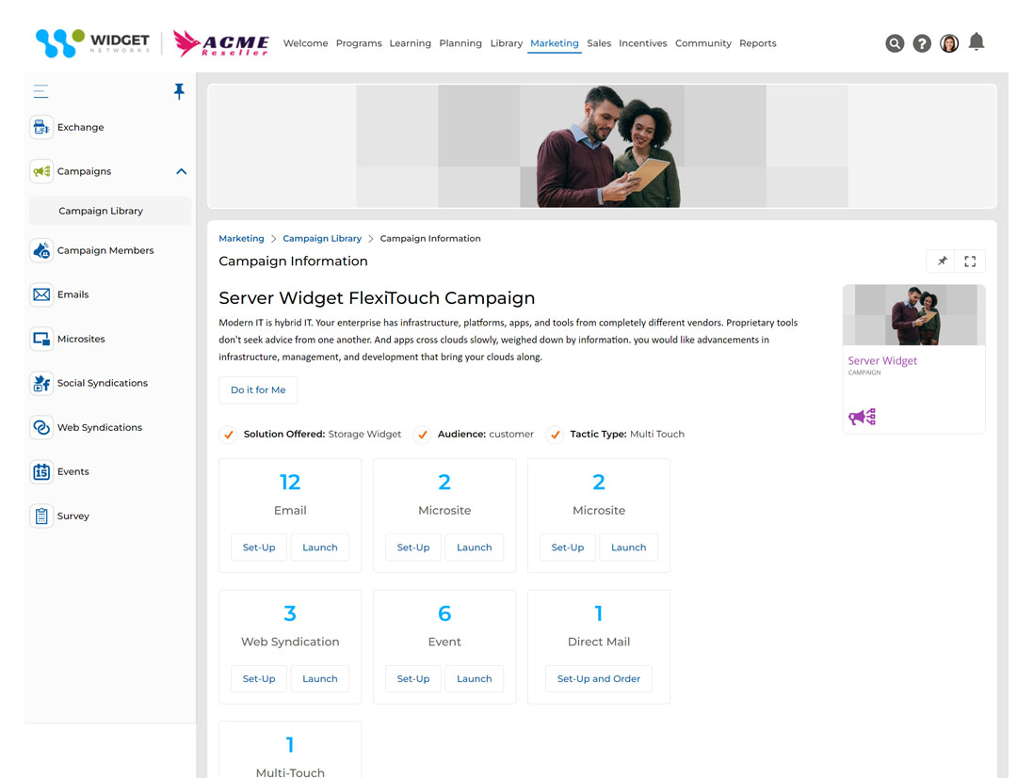Open Events via the calendar icon
Image resolution: width=1033 pixels, height=778 pixels.
40,471
